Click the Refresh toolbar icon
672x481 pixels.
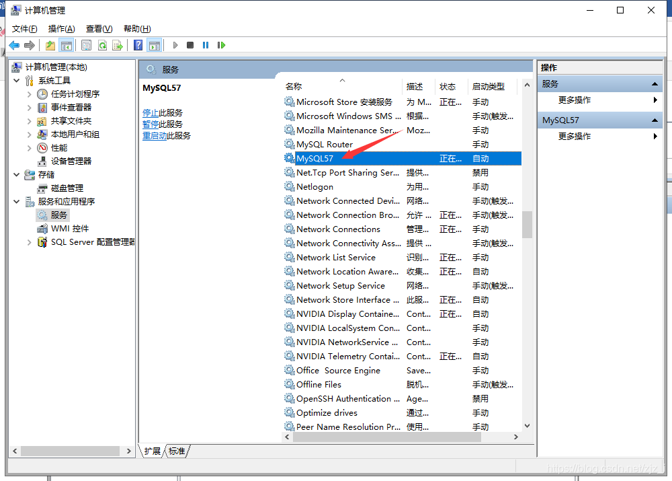point(102,45)
